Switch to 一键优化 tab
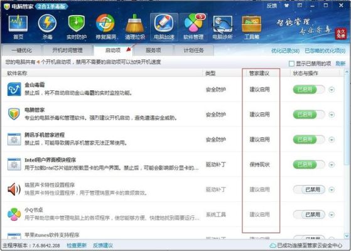 coord(22,50)
